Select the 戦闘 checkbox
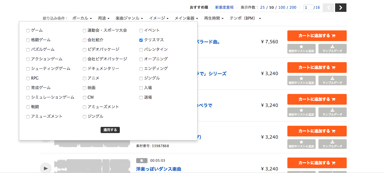This screenshot has width=384, height=173. [28, 107]
